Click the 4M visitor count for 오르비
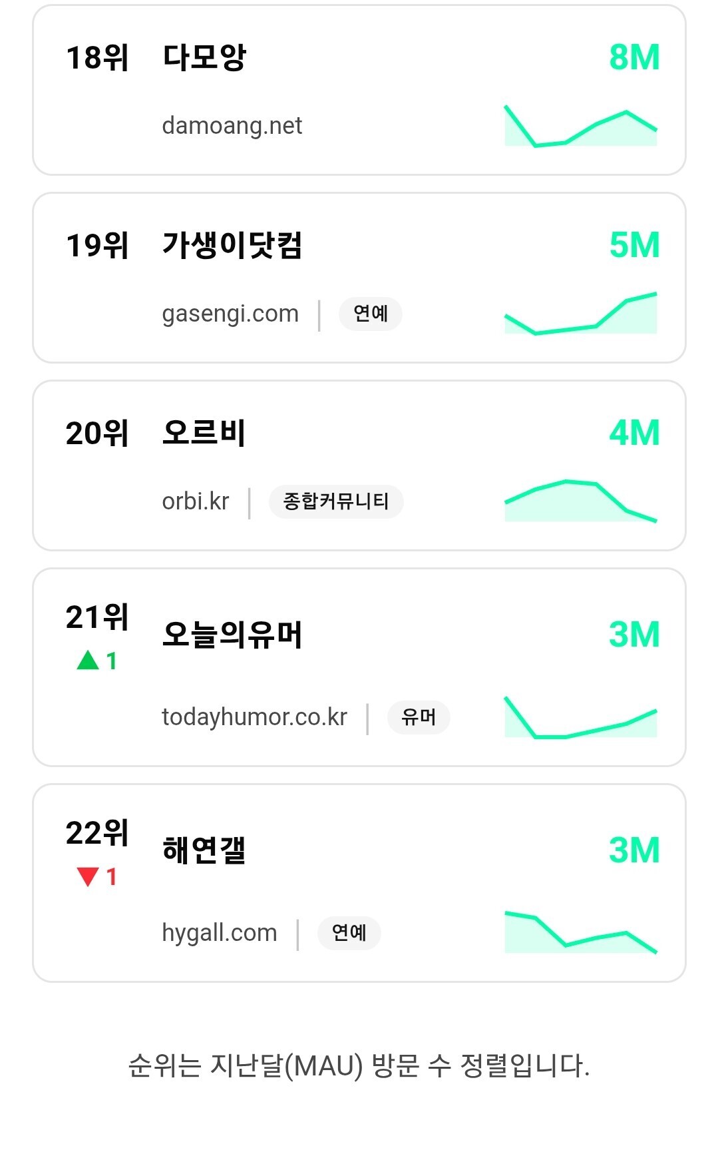This screenshot has height=1162, width=718. [x=634, y=434]
